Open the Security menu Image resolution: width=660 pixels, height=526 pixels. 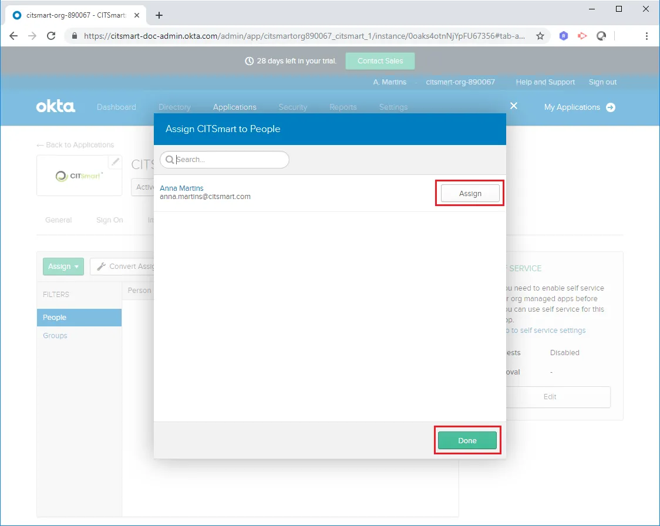292,107
